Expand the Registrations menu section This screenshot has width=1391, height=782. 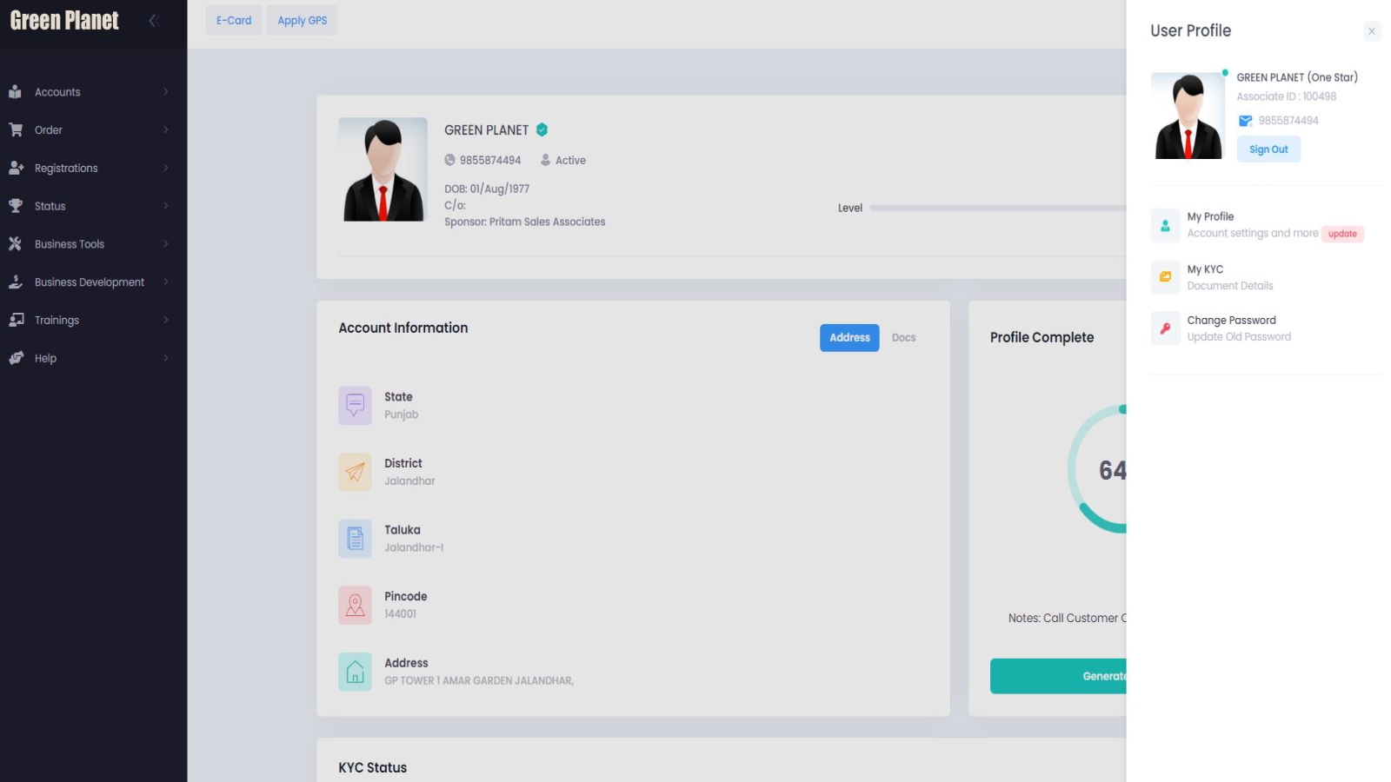pos(87,169)
